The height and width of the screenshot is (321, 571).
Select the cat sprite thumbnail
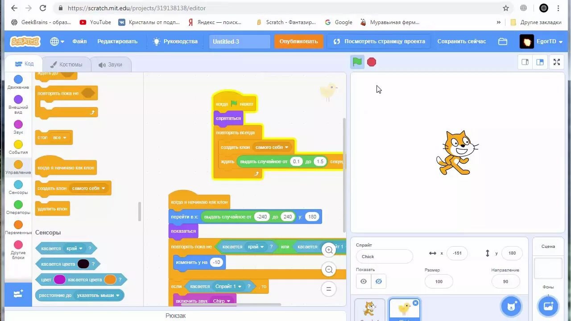pos(370,309)
